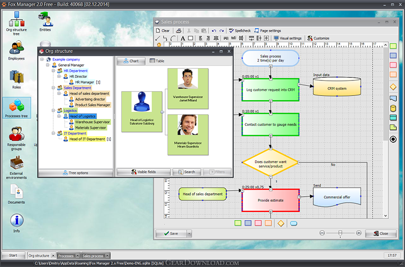405x267 pixels.
Task: Click the zoom slider handle
Action: pyautogui.click(x=340, y=233)
